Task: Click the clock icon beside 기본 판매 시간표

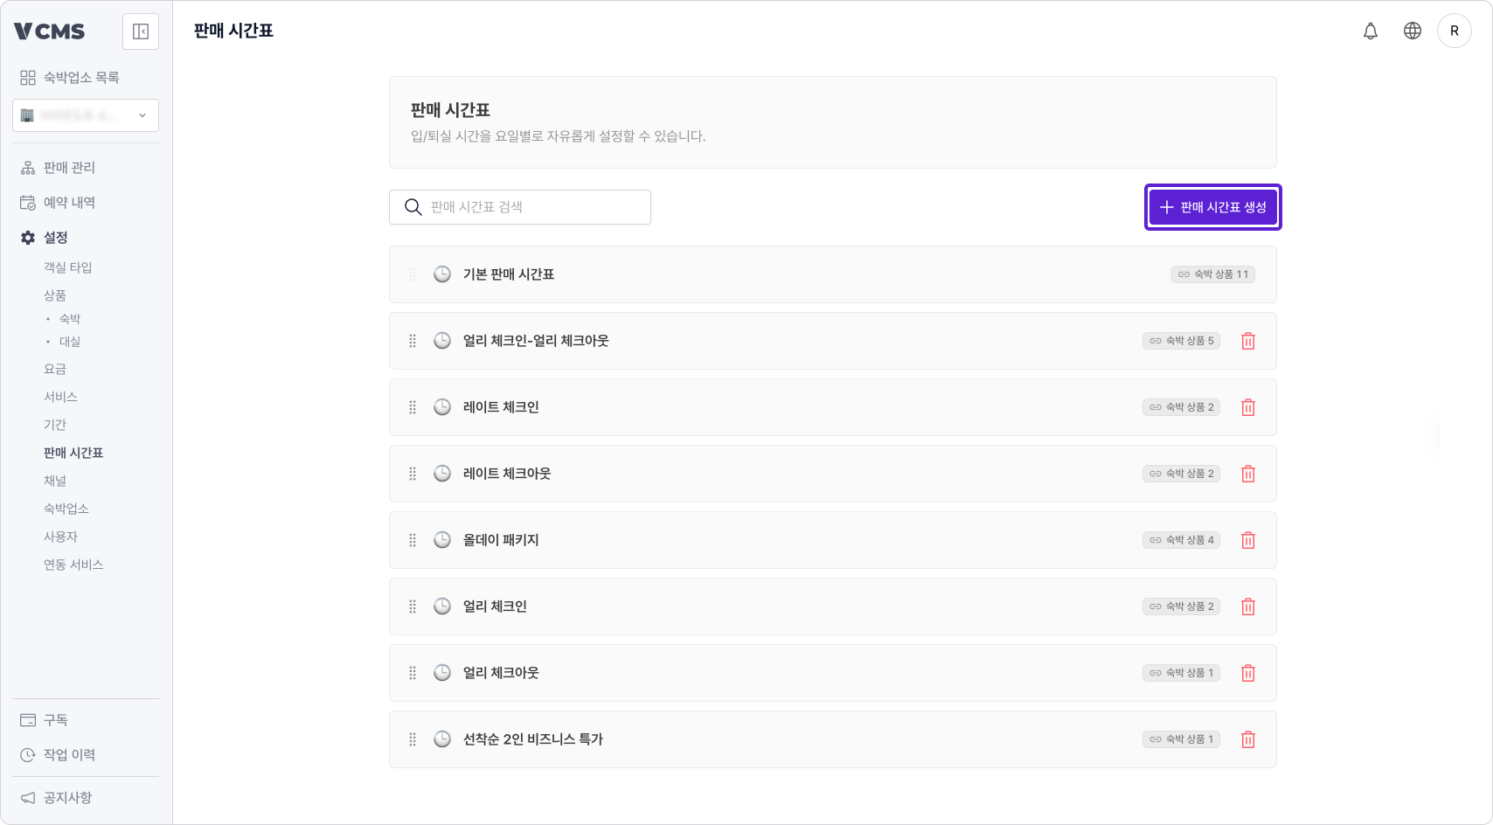Action: pos(441,274)
